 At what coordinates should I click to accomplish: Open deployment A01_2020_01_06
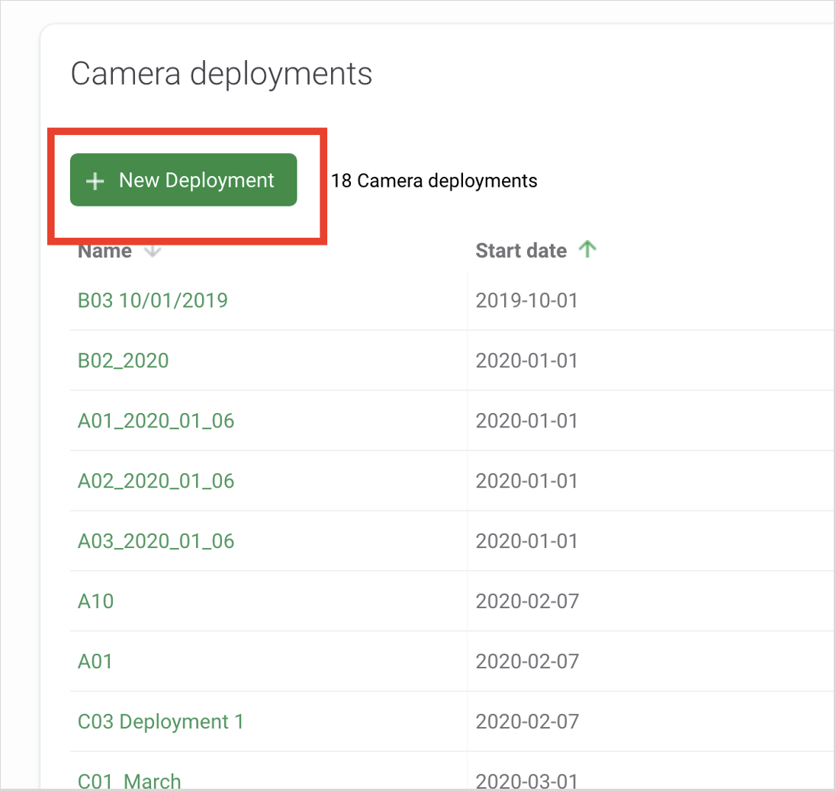pyautogui.click(x=156, y=421)
